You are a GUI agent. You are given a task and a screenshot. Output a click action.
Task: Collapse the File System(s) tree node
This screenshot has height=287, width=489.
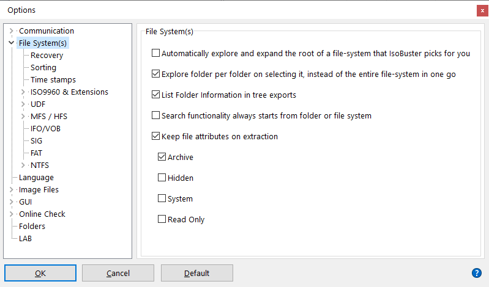coord(11,43)
